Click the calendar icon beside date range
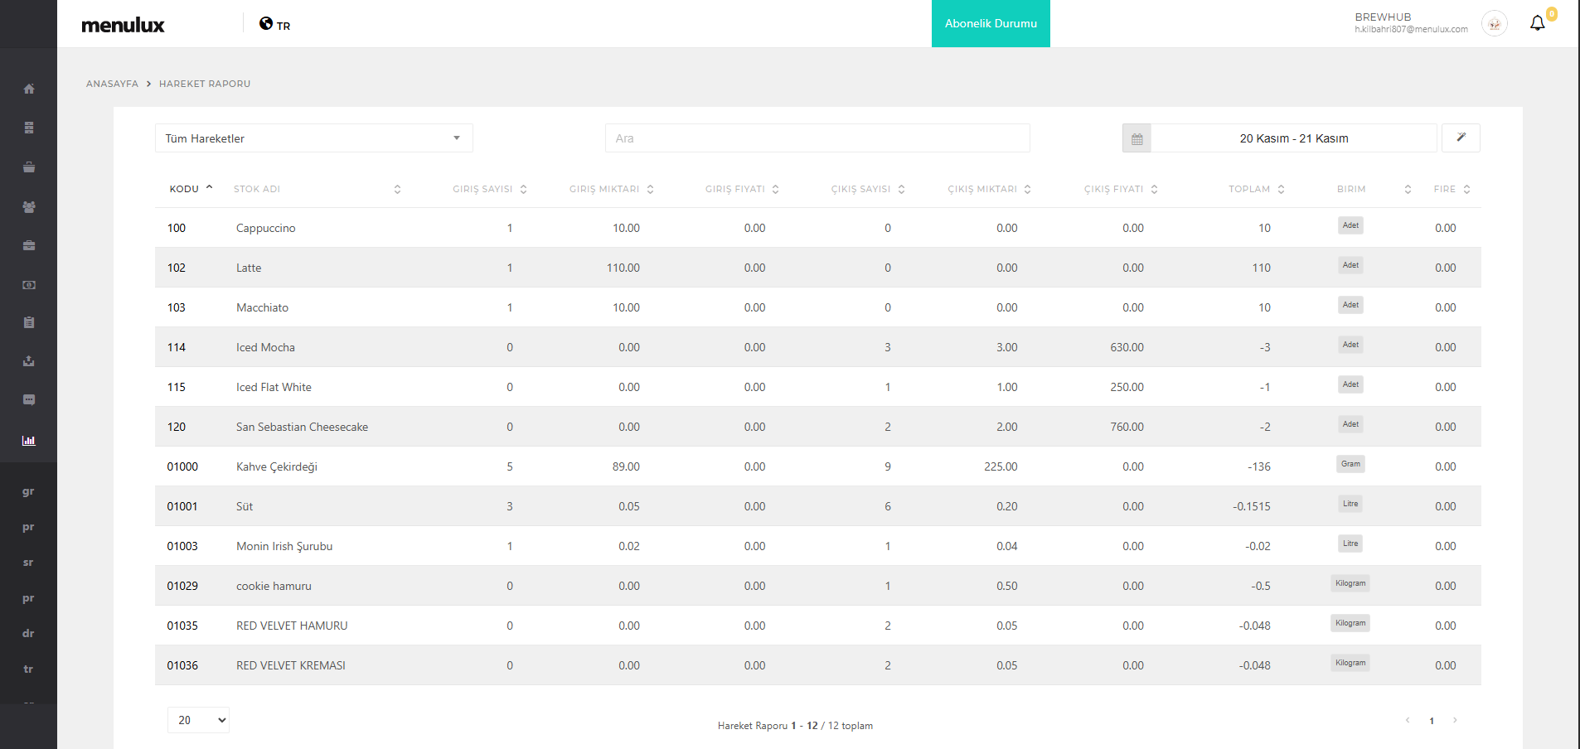Viewport: 1580px width, 749px height. 1137,138
